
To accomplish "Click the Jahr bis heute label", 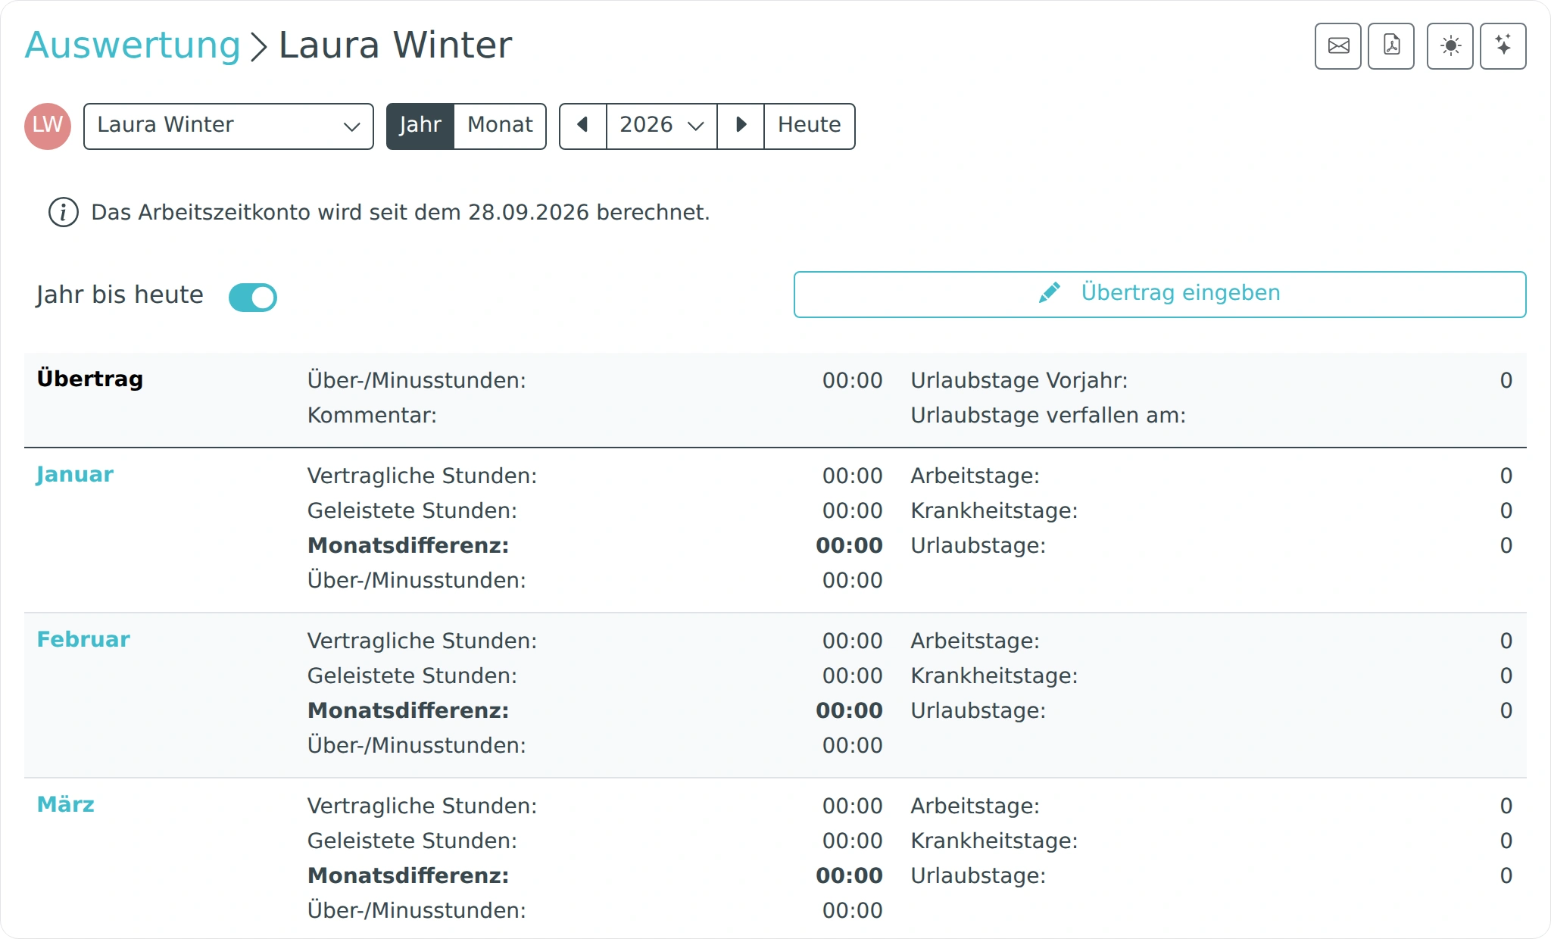I will point(120,295).
